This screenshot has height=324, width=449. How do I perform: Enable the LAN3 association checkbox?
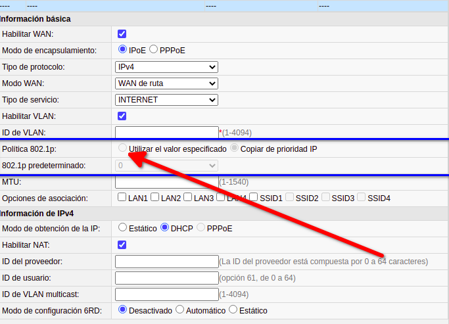click(x=188, y=197)
